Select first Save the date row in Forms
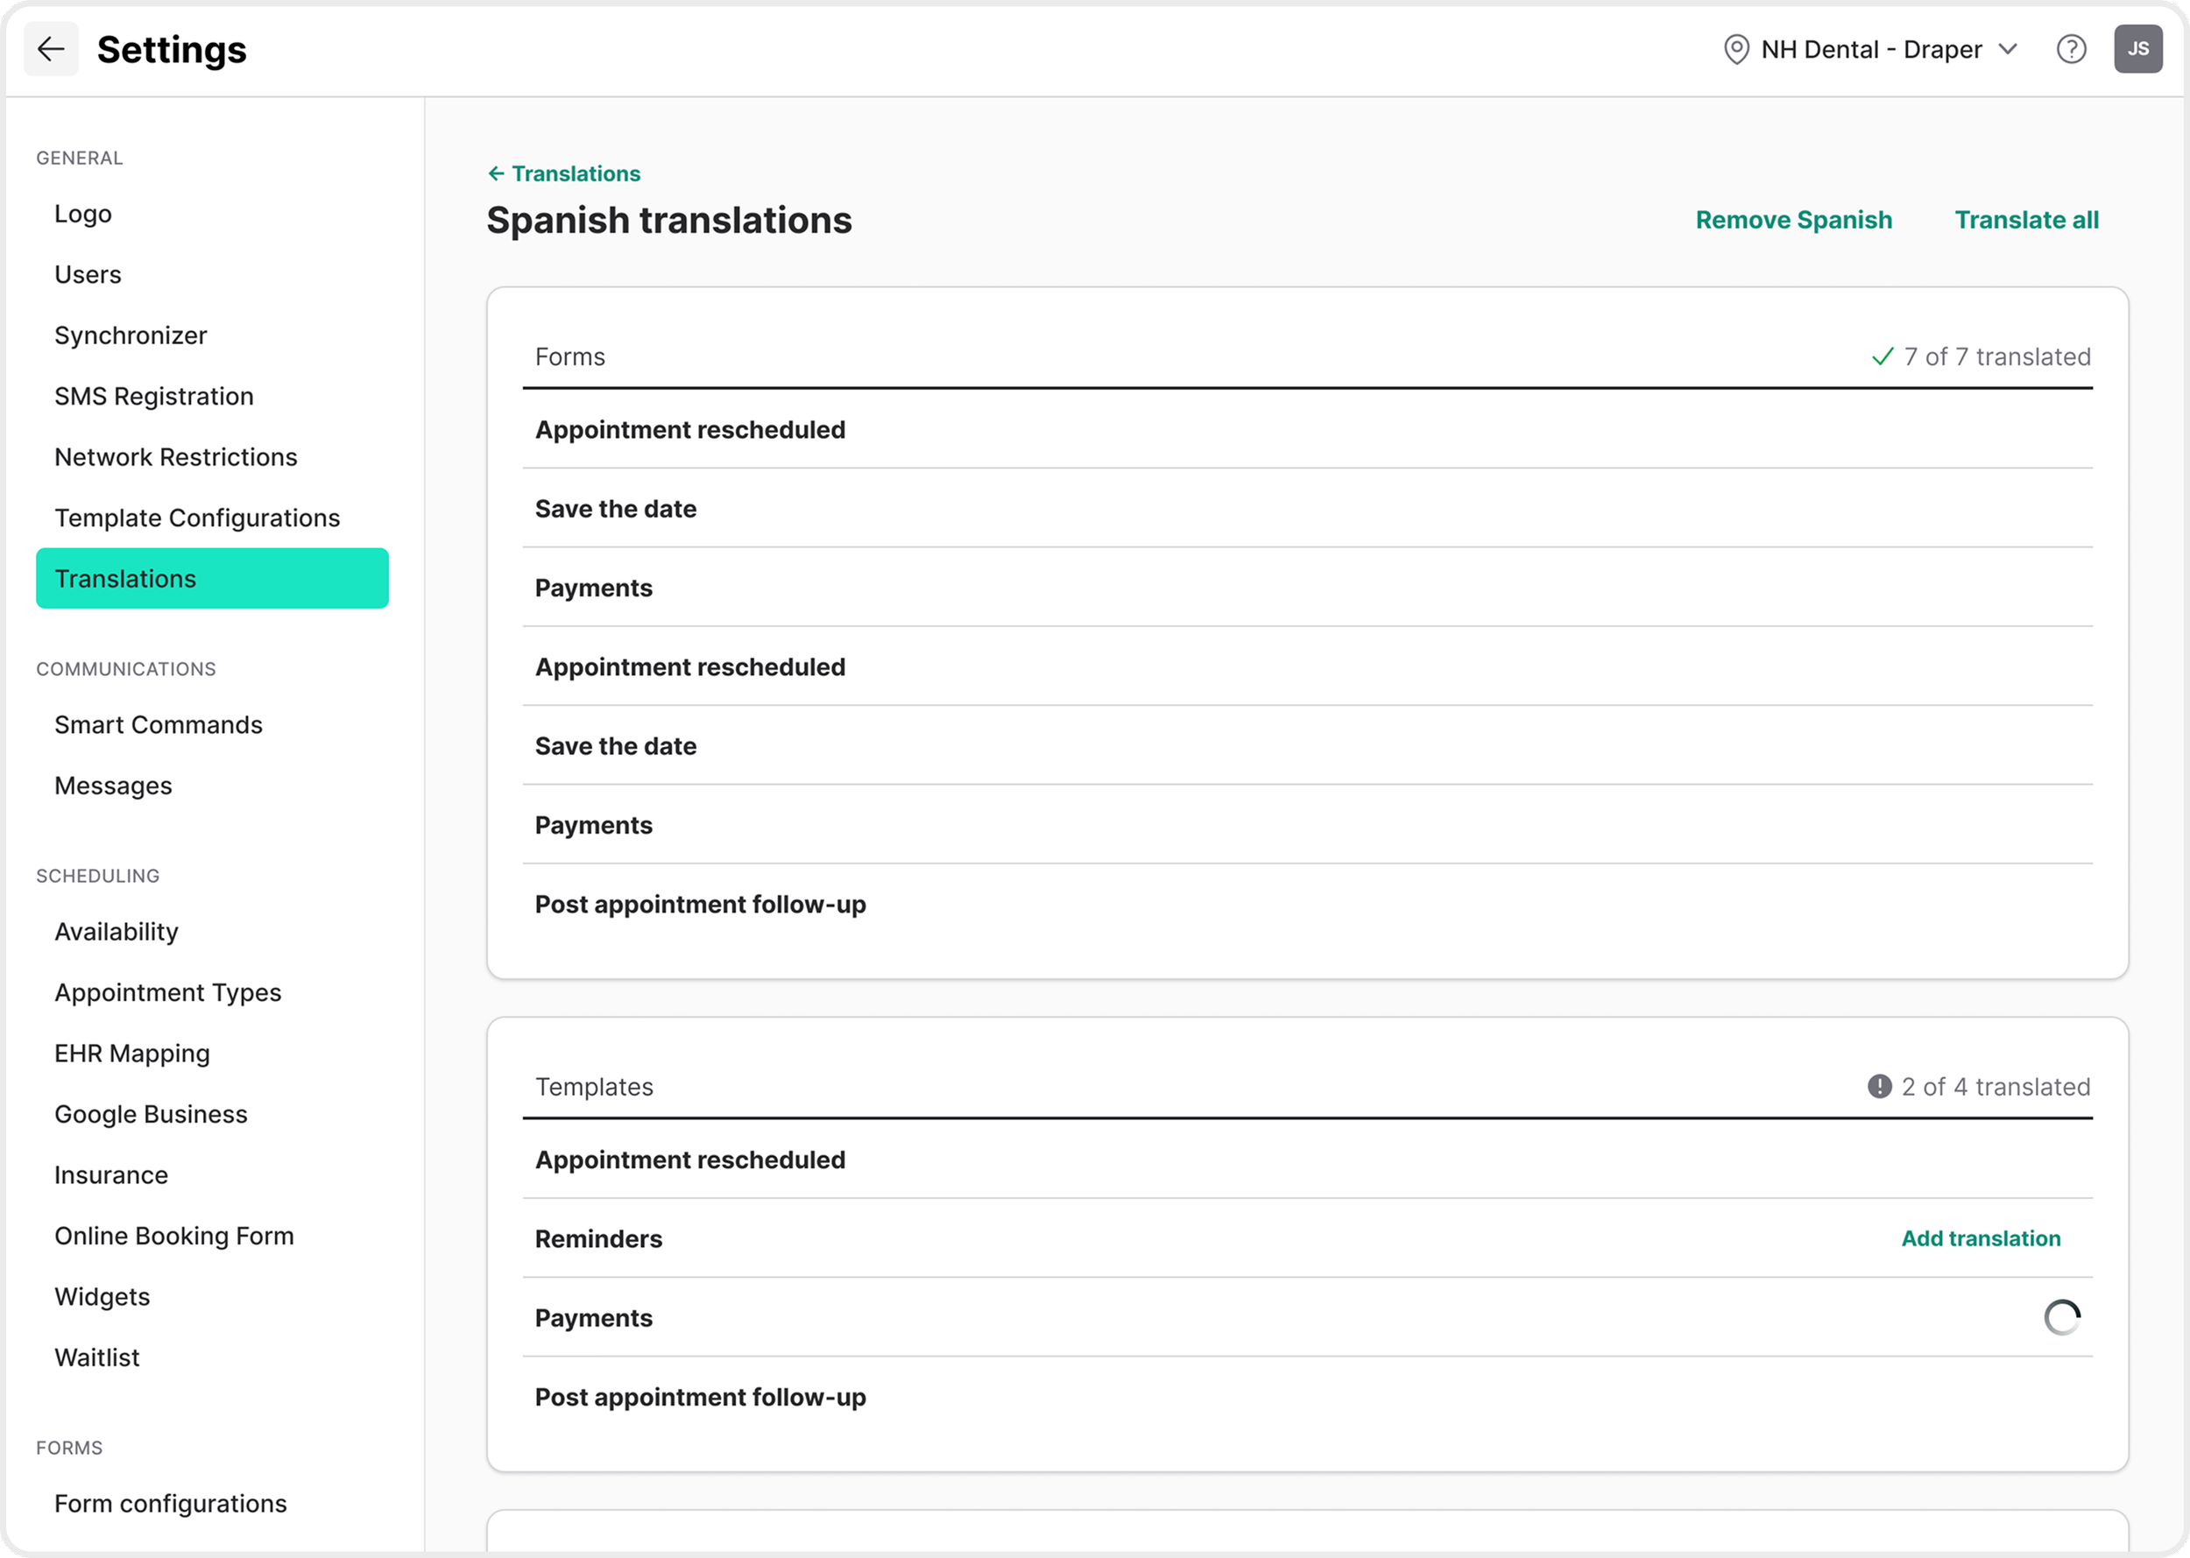The image size is (2190, 1558). (1307, 509)
